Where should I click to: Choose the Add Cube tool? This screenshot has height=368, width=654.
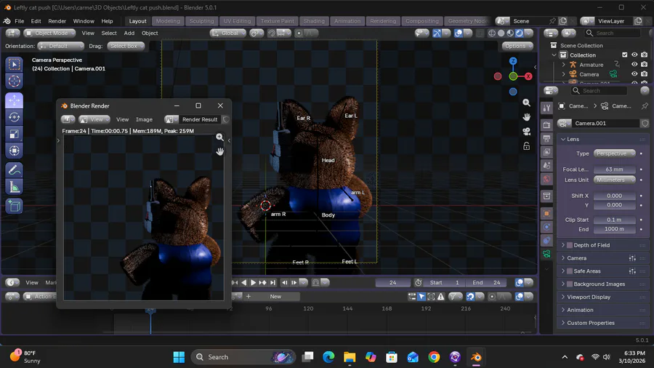tap(14, 206)
